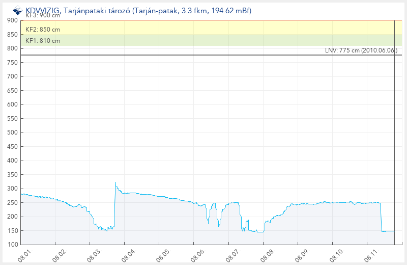Click the 08.06. date axis label

coord(198,255)
